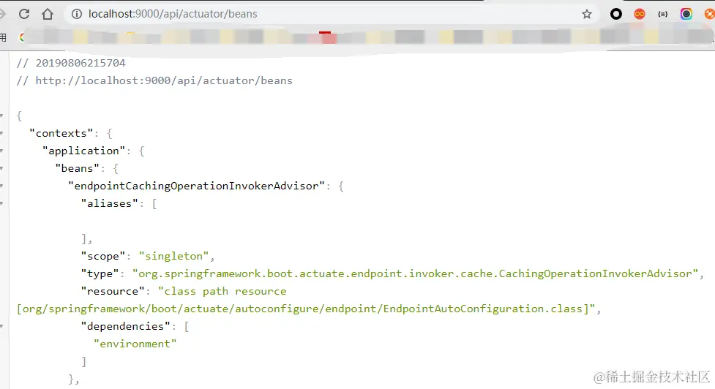Click the "environment" dependency value

135,344
